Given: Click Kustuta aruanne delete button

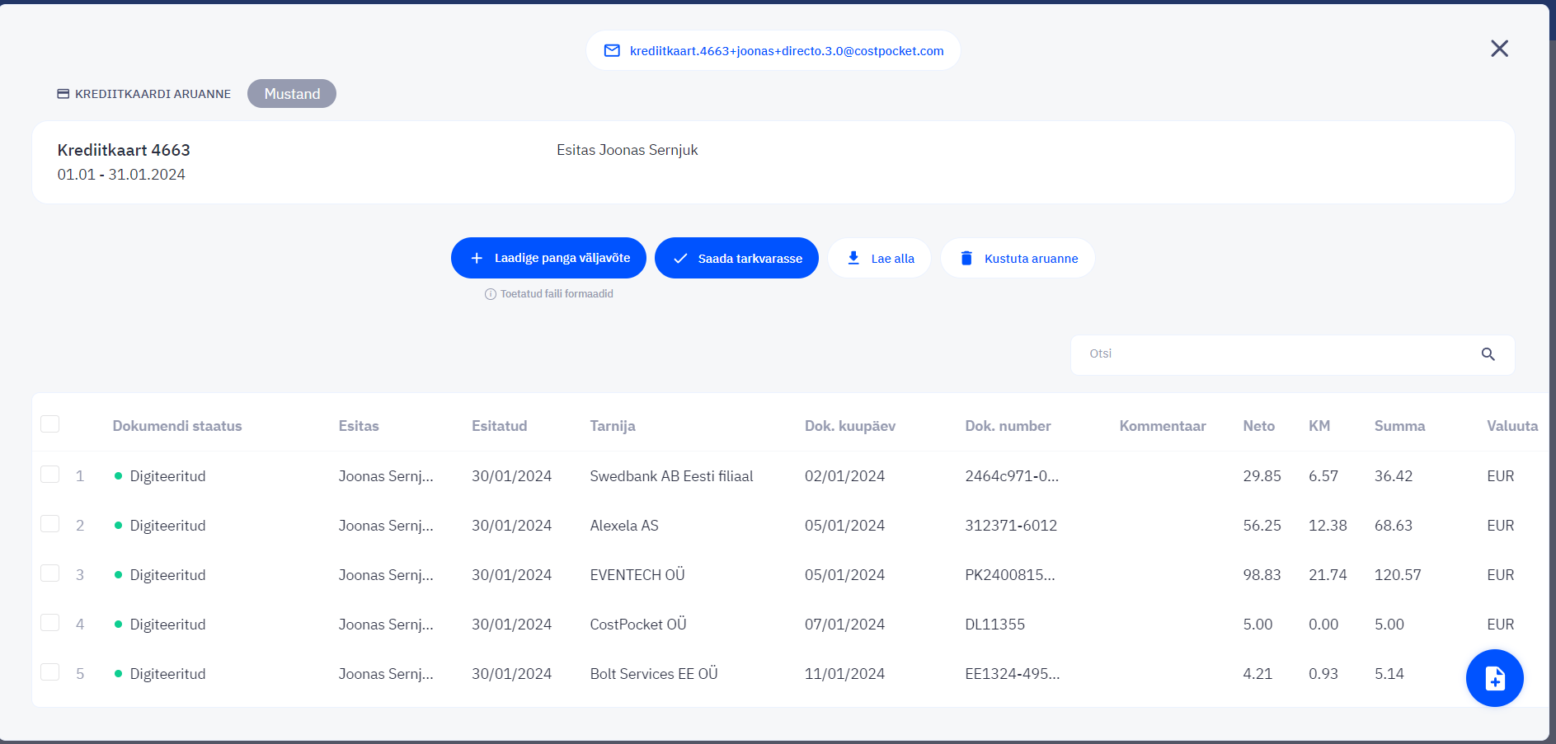Looking at the screenshot, I should coord(1018,258).
